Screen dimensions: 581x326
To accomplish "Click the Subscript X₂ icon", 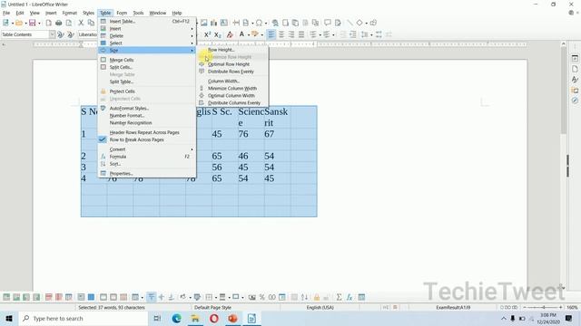I will 218,34.
